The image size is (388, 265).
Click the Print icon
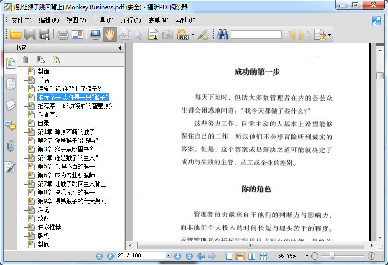click(62, 35)
